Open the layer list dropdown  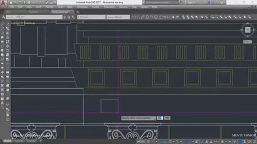(x=34, y=17)
